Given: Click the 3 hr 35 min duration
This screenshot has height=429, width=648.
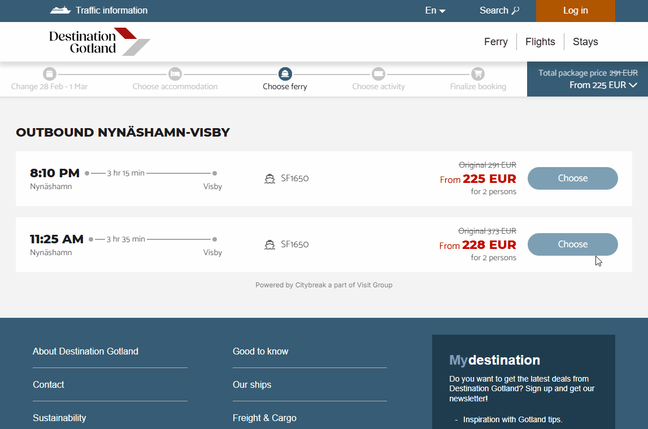Looking at the screenshot, I should coord(125,239).
